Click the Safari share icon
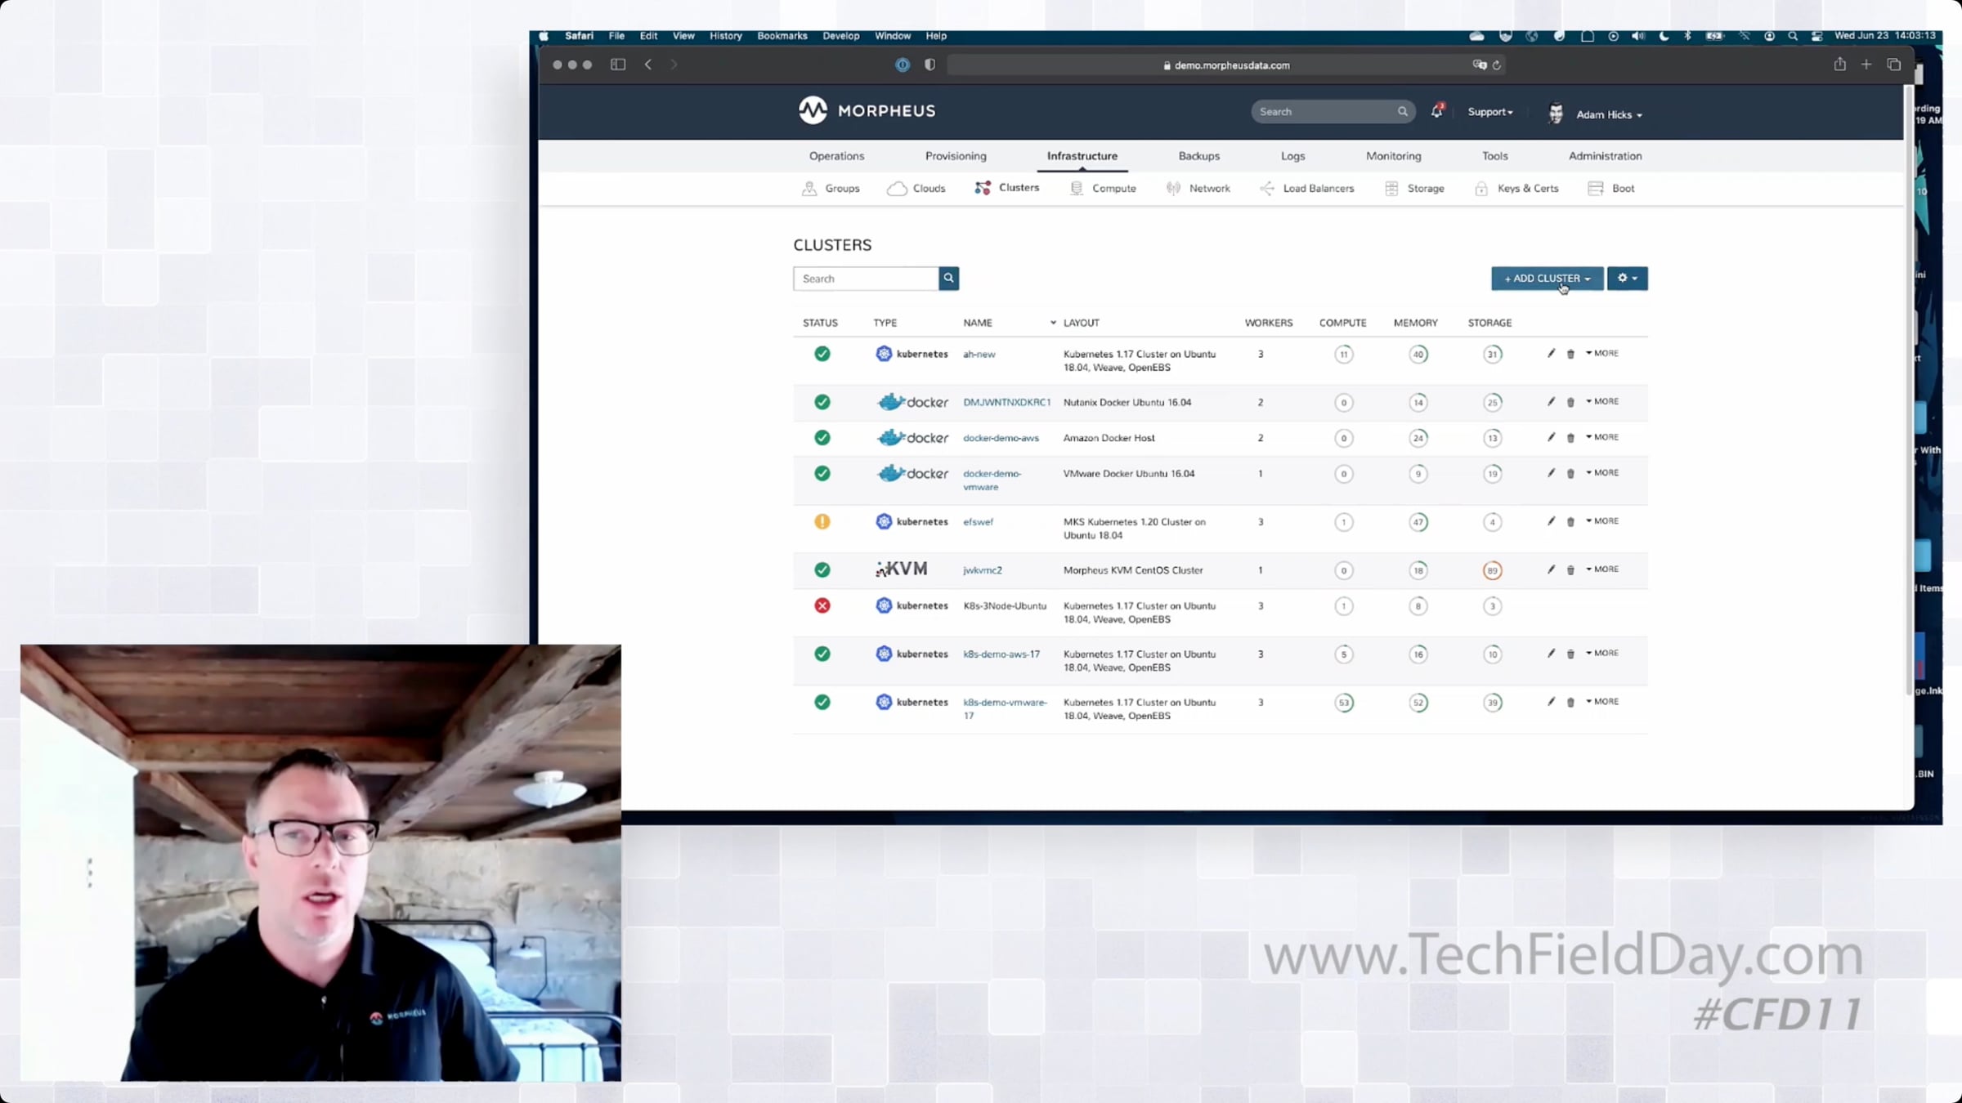The width and height of the screenshot is (1962, 1103). (x=1839, y=65)
